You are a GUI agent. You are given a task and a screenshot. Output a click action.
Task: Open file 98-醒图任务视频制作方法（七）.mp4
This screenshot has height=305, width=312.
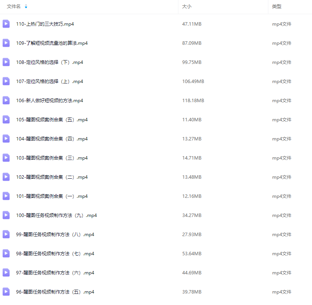(x=55, y=254)
